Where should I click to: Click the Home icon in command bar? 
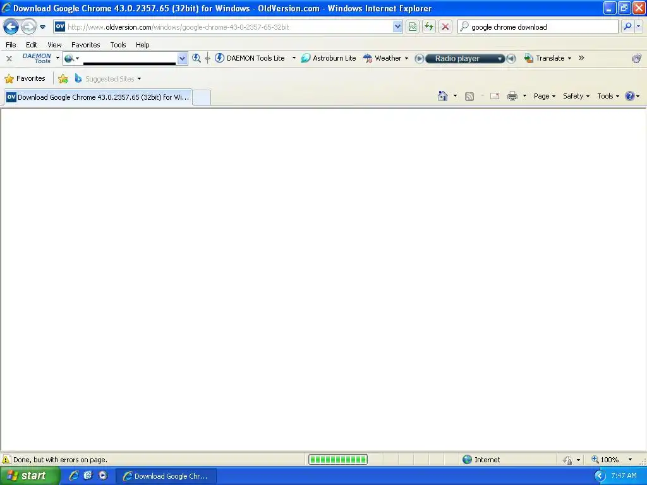(443, 96)
